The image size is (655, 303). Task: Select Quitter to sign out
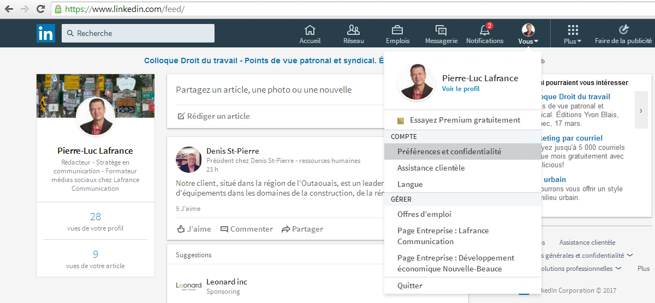(x=410, y=286)
